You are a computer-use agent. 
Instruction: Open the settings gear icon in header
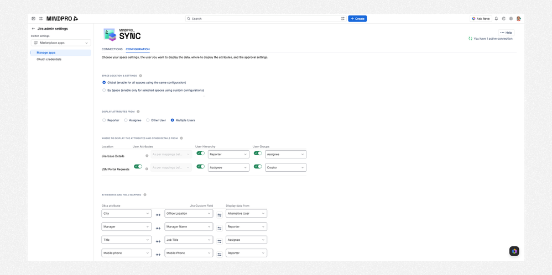tap(511, 19)
